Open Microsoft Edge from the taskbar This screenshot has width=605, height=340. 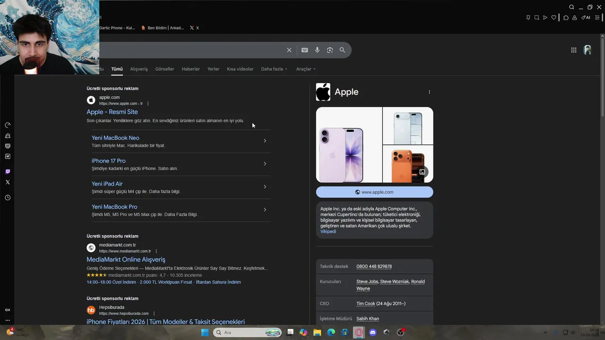pos(331,332)
